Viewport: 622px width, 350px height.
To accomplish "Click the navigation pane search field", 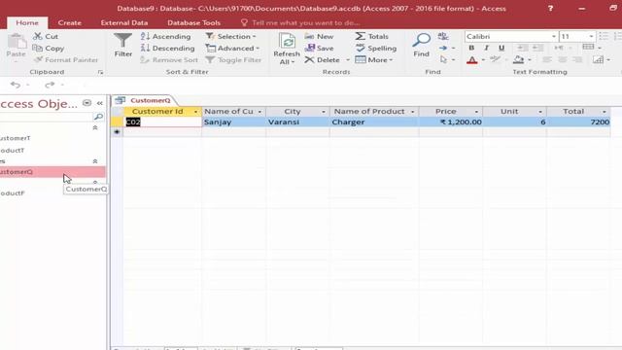I will point(46,117).
